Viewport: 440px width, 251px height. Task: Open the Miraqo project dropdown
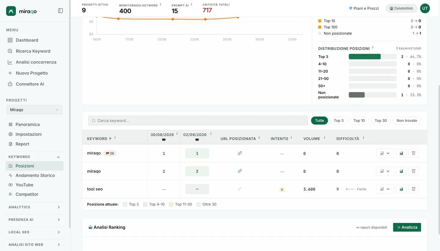click(35, 110)
